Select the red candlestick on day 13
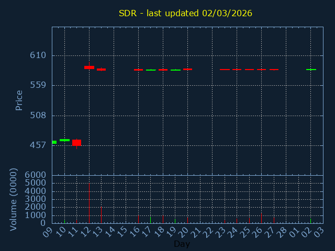Image resolution: width=335 pixels, height=251 pixels. pos(101,70)
